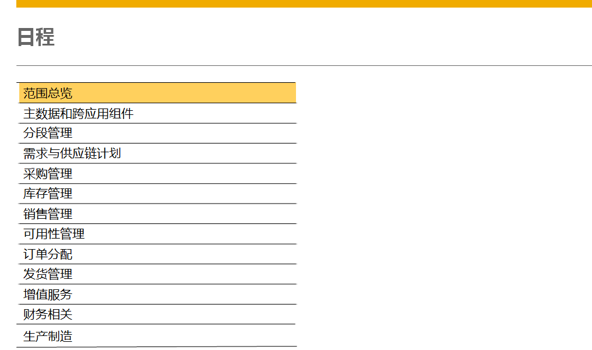This screenshot has height=350, width=592.
Task: Select the 生产制造 agenda entry
Action: (157, 335)
